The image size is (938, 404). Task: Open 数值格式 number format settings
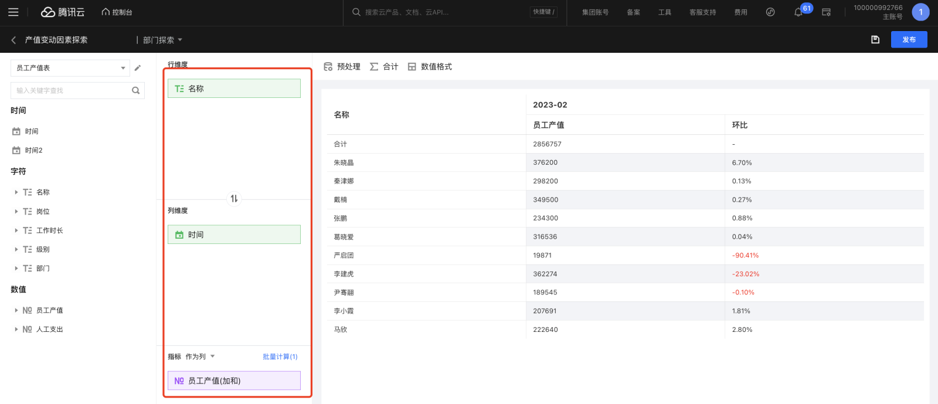[x=430, y=67]
